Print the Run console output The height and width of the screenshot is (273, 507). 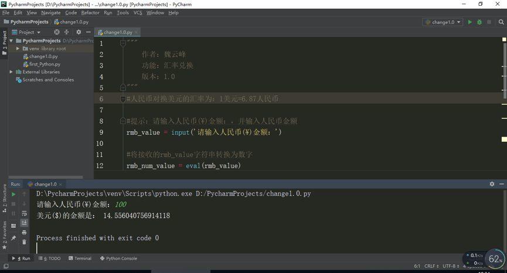pyautogui.click(x=24, y=233)
